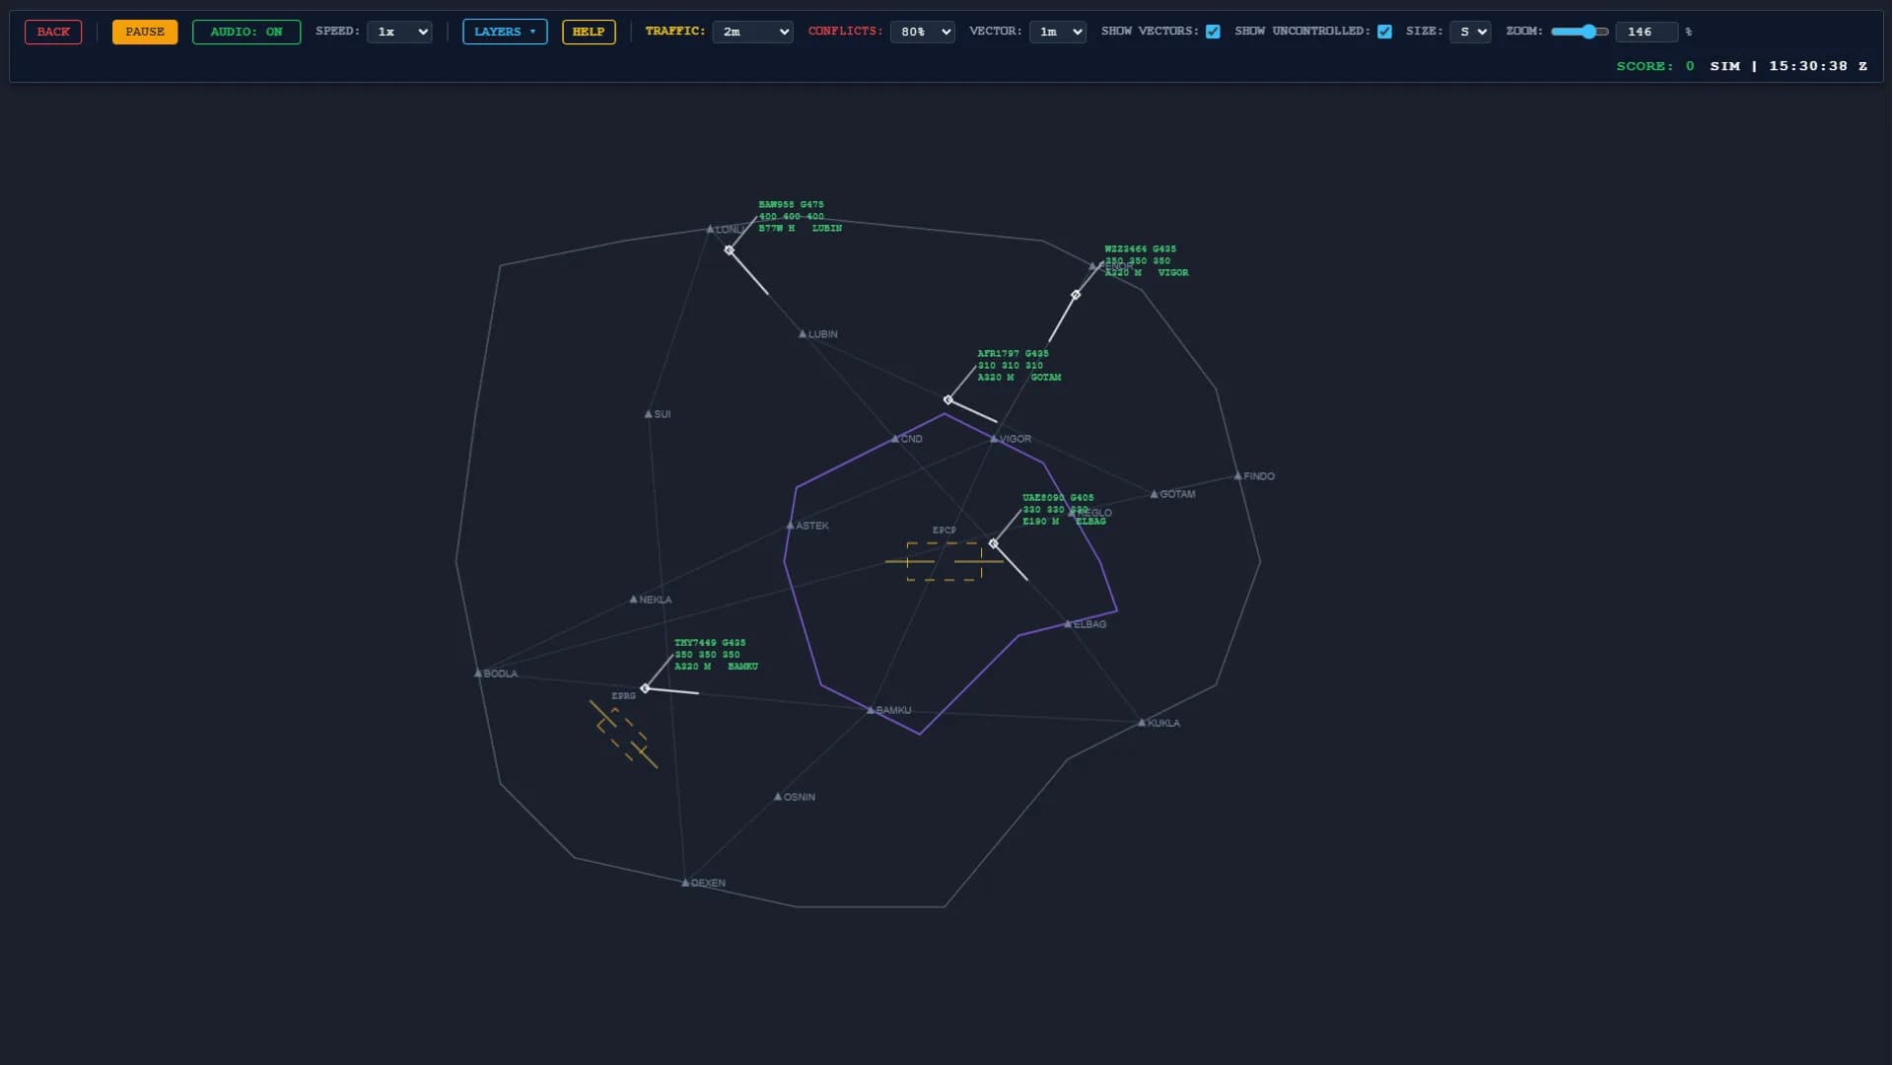Open the SIZE S dropdown

[1470, 32]
